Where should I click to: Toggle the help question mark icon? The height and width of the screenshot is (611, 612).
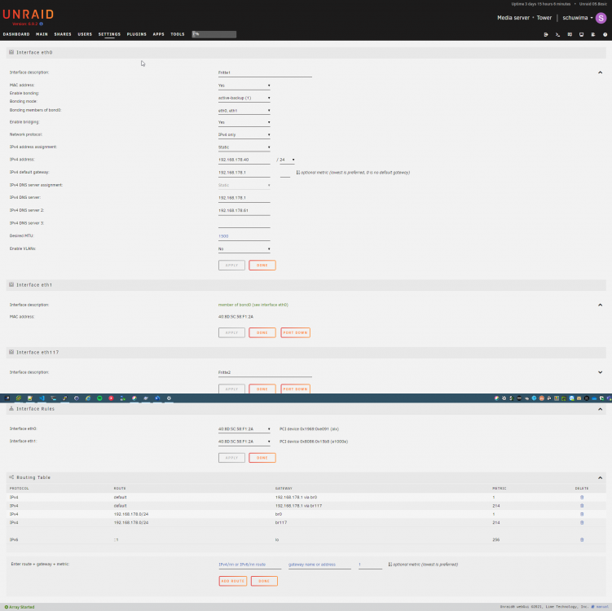coord(605,34)
